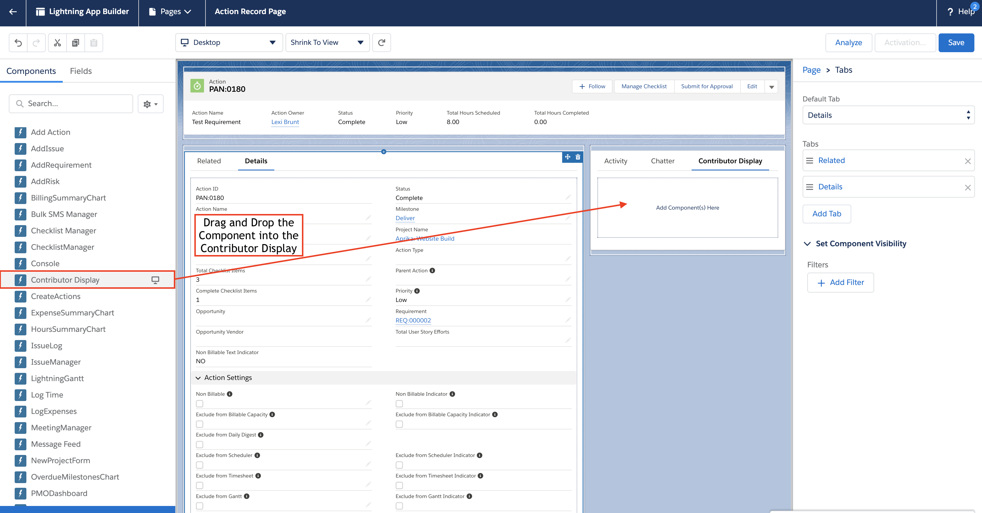Click the monitor icon beside Contributor Display
Screen dimensions: 982x513
click(x=155, y=280)
